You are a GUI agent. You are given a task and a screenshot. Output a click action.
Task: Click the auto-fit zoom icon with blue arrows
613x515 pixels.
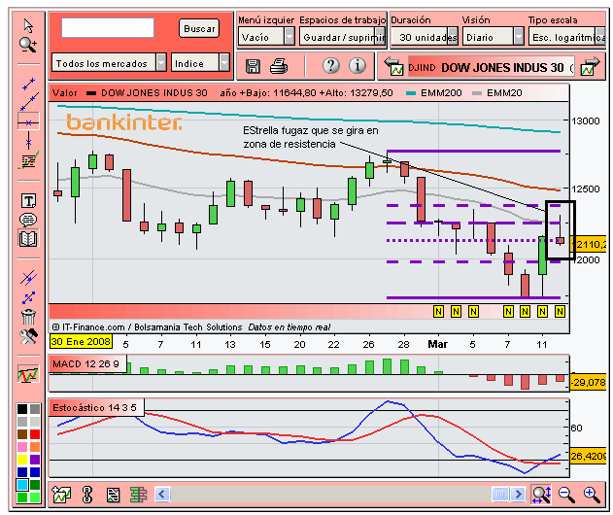(x=541, y=495)
